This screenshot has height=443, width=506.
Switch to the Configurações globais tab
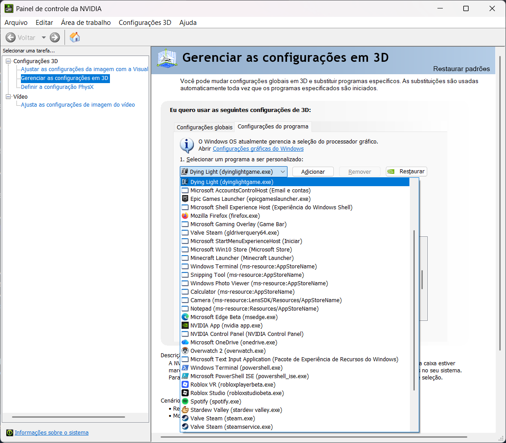tap(204, 127)
